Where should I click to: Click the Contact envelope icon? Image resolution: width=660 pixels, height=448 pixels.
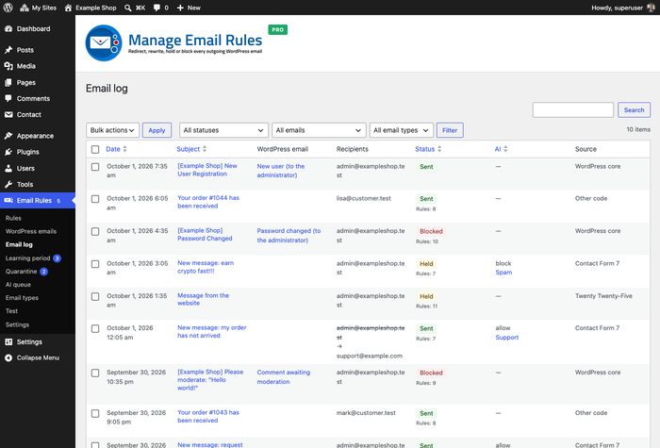(x=8, y=114)
